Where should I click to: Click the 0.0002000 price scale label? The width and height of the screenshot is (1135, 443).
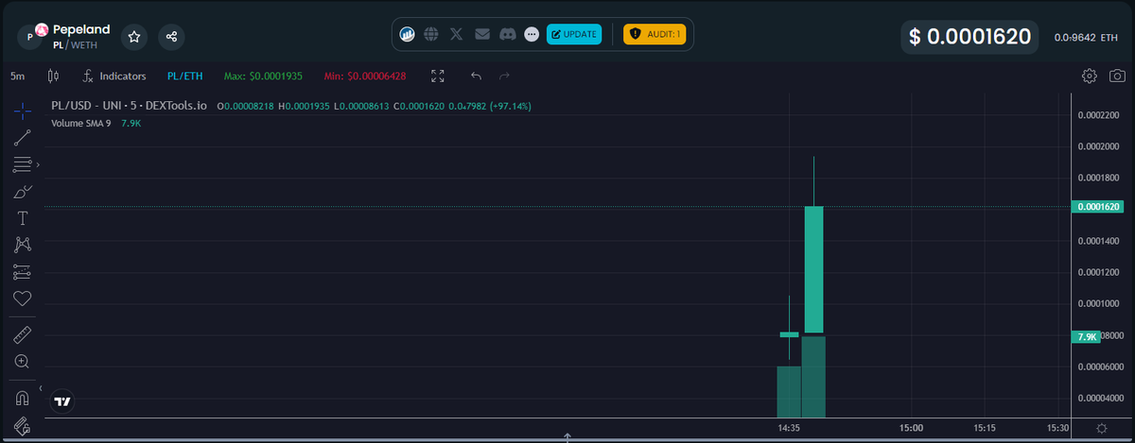click(1097, 146)
